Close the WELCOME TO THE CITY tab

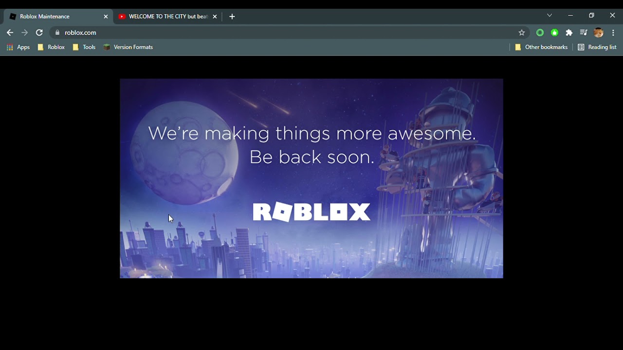[x=215, y=17]
